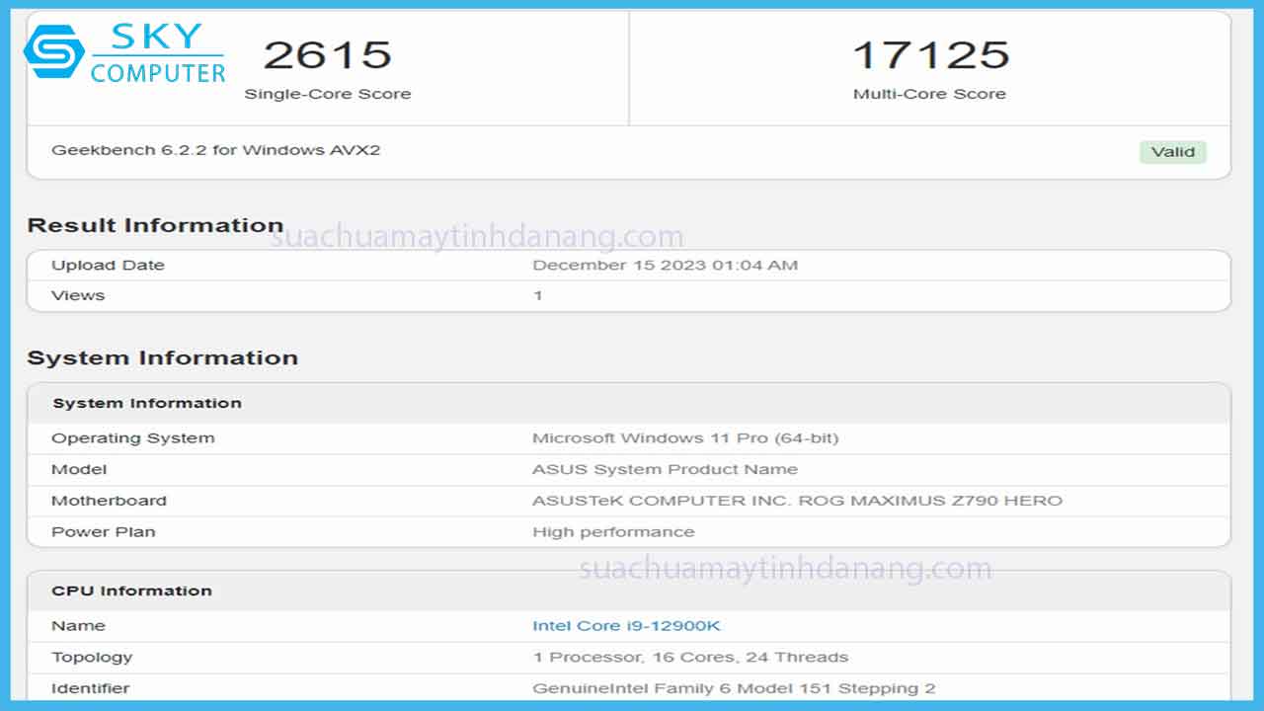Click the Multi-Core Score label
Image resolution: width=1264 pixels, height=711 pixels.
929,94
